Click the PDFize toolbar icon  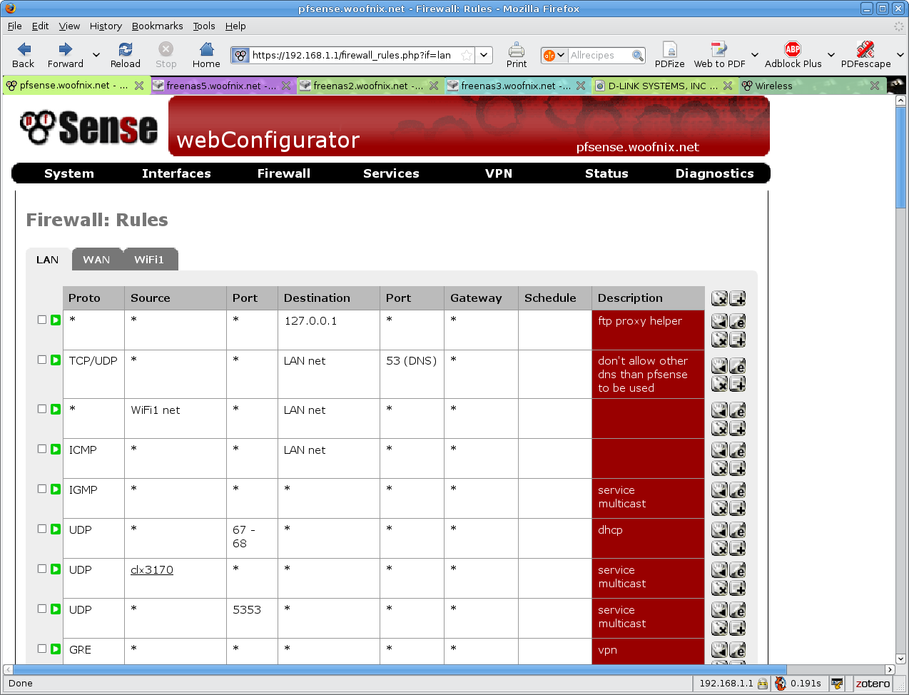(669, 55)
